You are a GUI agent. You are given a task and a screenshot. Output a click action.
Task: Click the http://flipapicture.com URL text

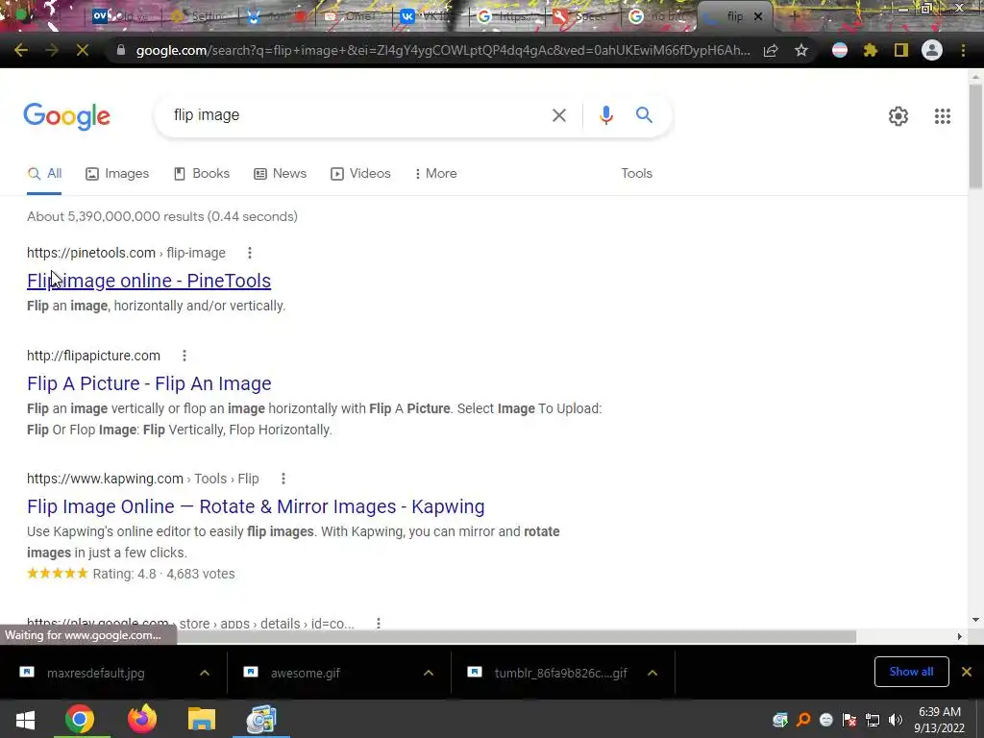(93, 356)
